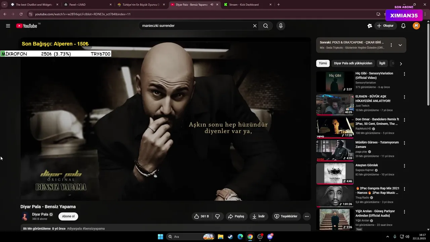
Task: Click the YouTube search input field
Action: click(196, 26)
